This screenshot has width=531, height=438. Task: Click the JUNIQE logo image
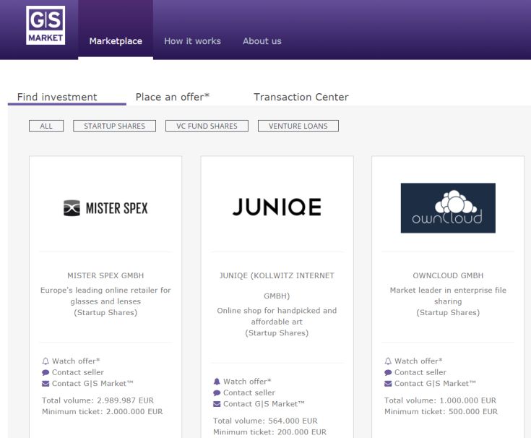pos(277,207)
